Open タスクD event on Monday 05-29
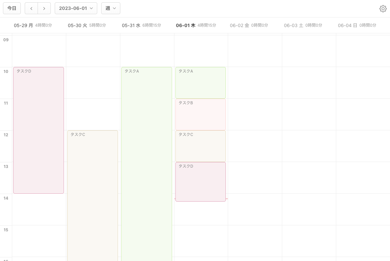The width and height of the screenshot is (390, 261). coord(39,130)
